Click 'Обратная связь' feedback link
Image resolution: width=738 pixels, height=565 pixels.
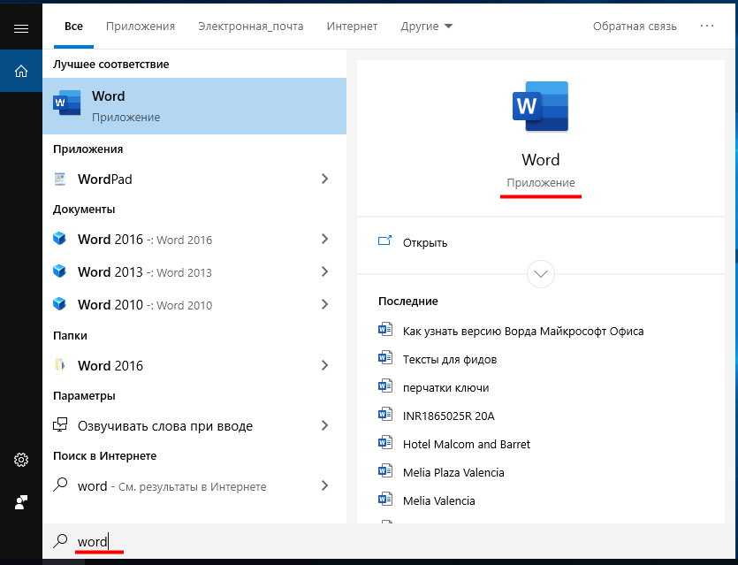tap(635, 27)
